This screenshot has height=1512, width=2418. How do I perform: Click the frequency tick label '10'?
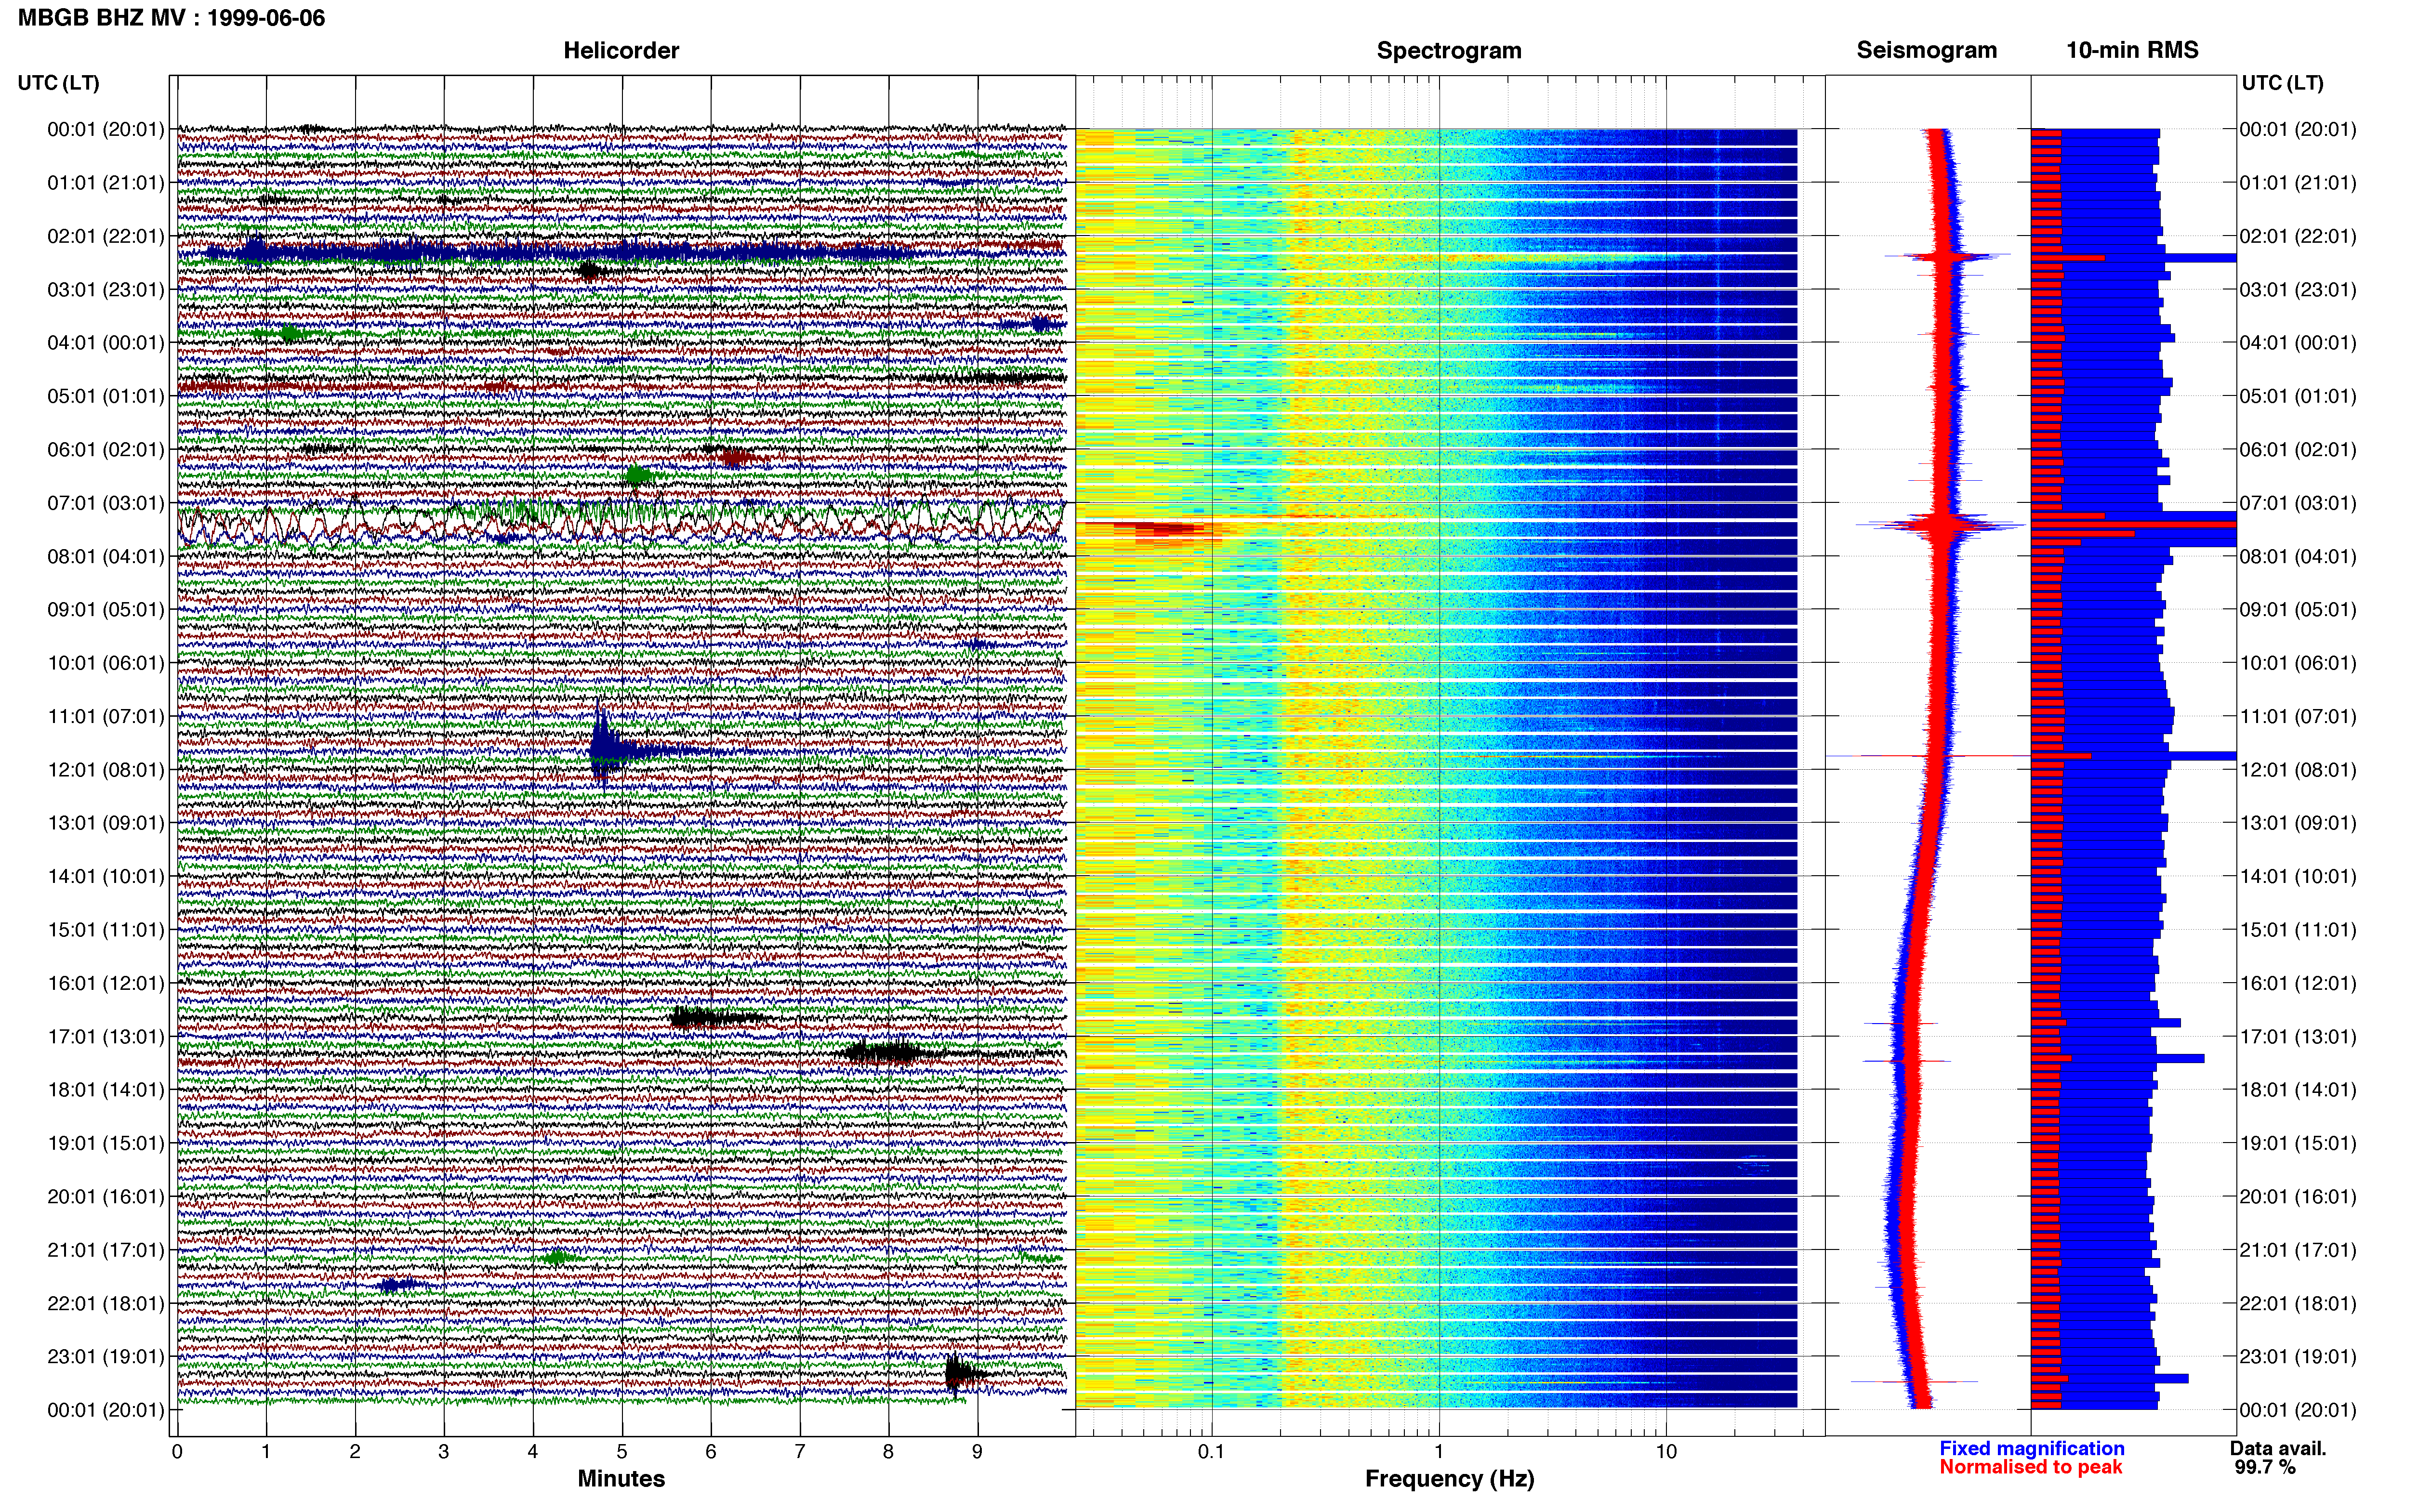(1665, 1451)
